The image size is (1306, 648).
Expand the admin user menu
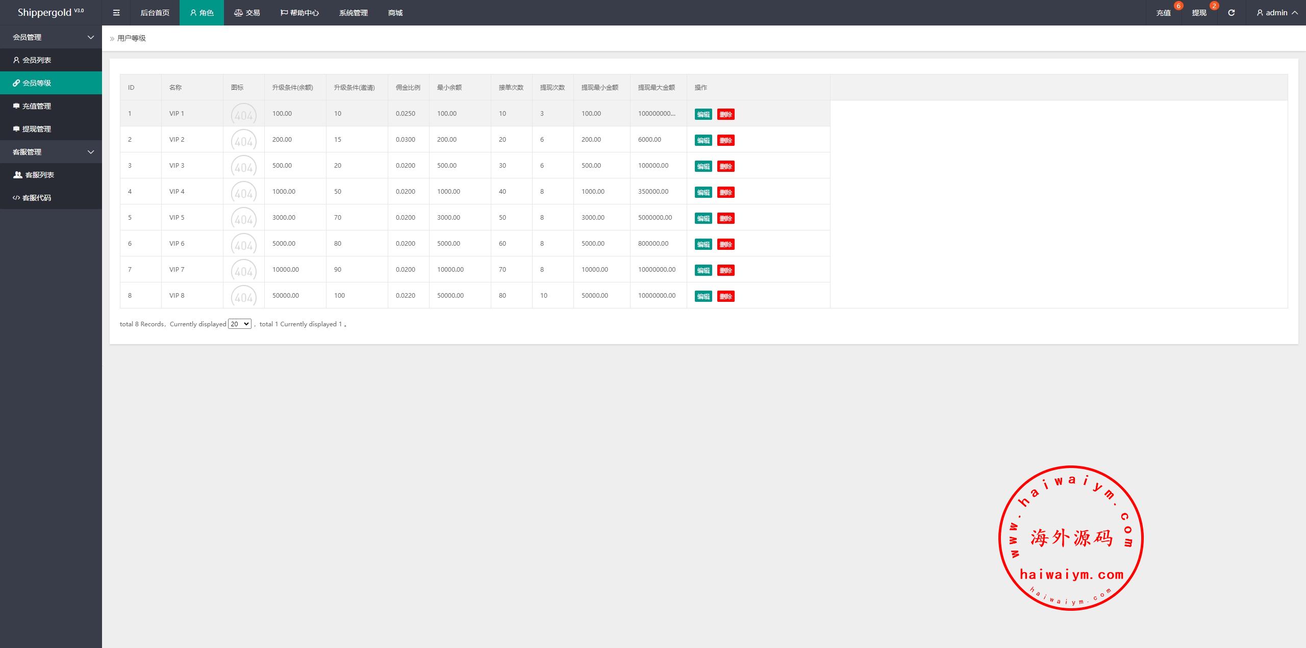[x=1277, y=13]
